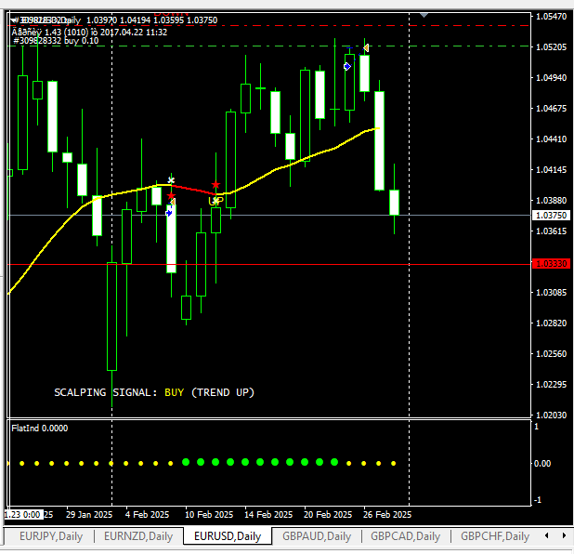Click the blue trade arrow on the early February white candle

169,213
